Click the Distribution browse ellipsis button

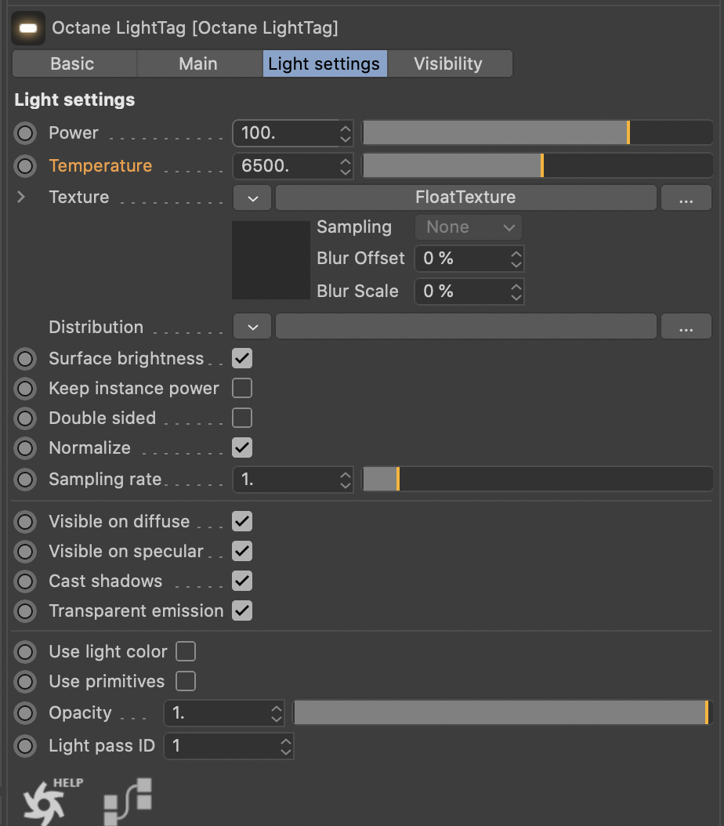pos(686,328)
